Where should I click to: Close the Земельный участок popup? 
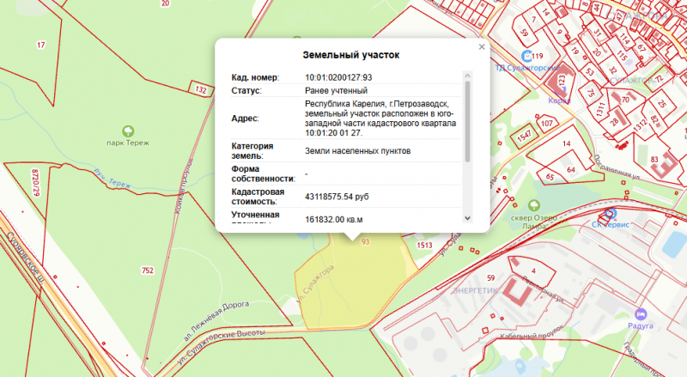click(482, 47)
